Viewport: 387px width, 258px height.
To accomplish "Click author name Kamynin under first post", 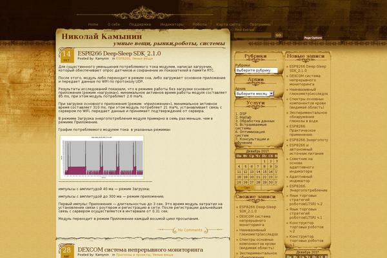I will [102, 59].
